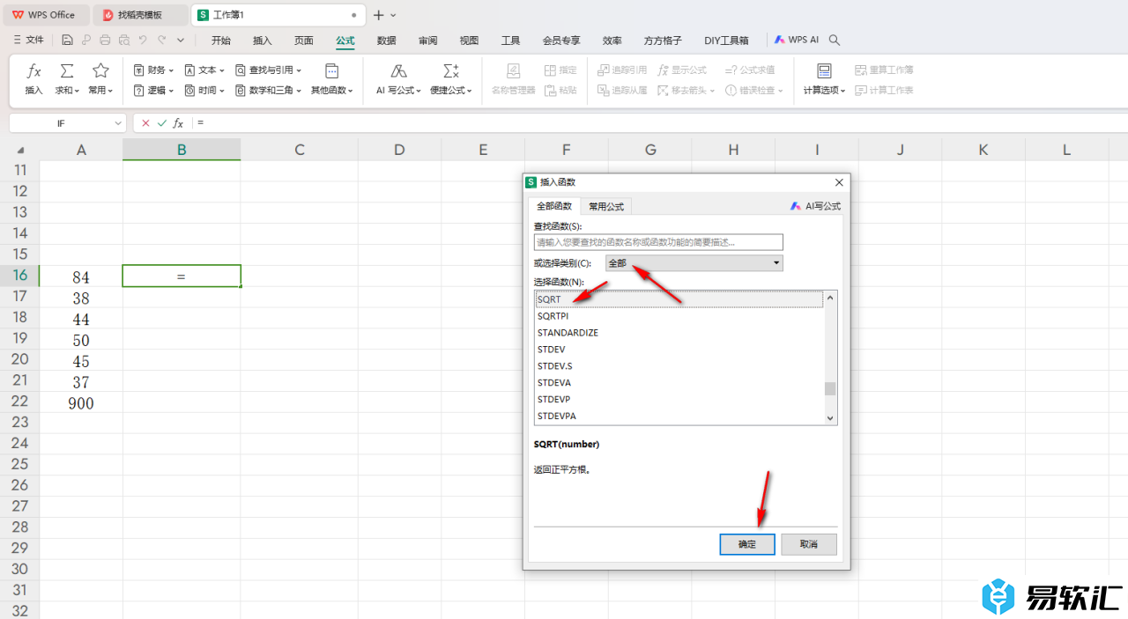Click the 计算工作表 button
This screenshot has height=619, width=1128.
point(884,90)
